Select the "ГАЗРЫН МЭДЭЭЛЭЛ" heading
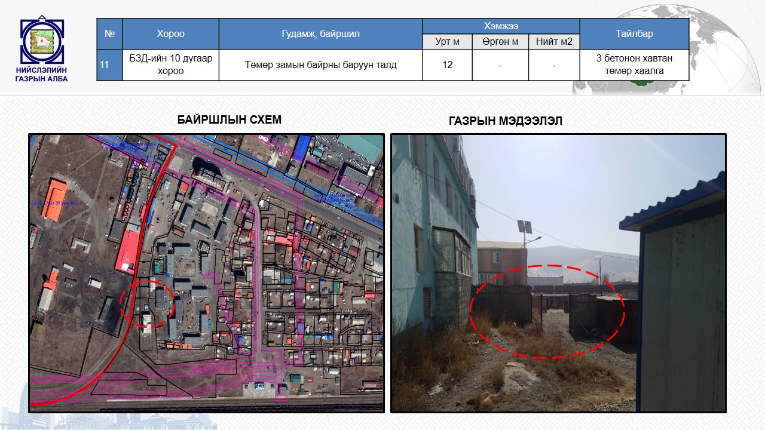765x430 pixels. tap(505, 121)
